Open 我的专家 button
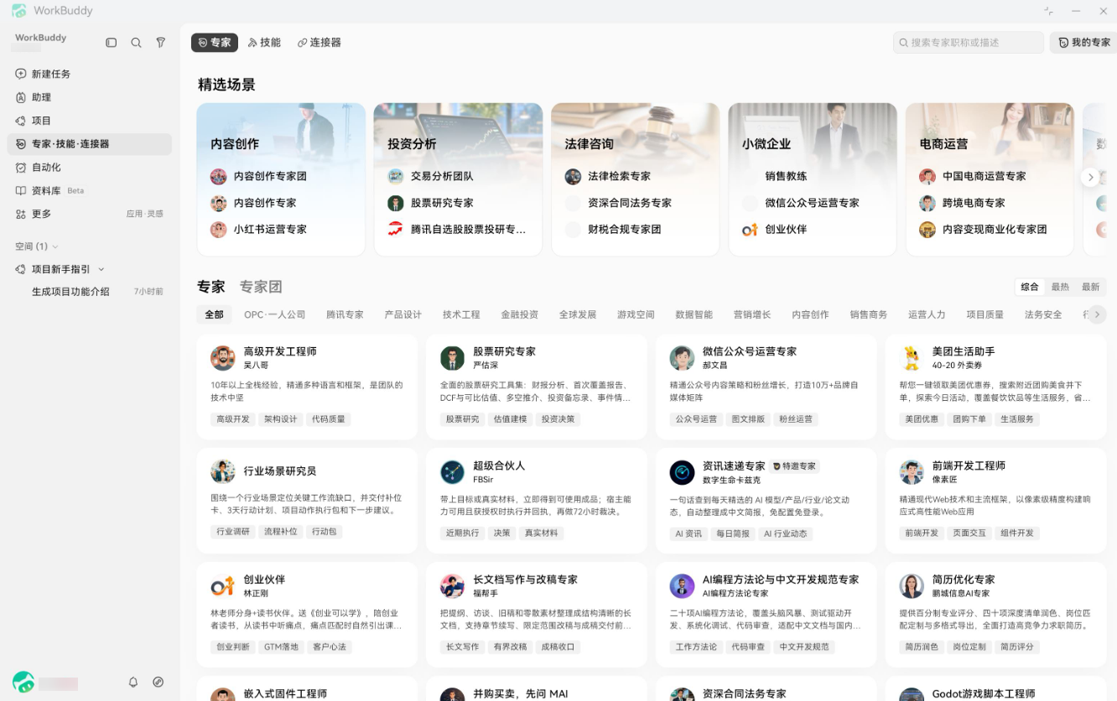 click(x=1083, y=43)
